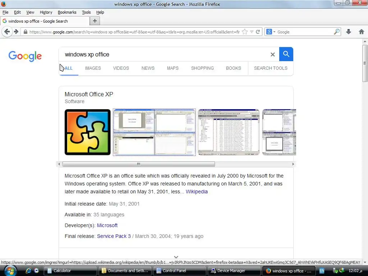Click the Google logo
Image resolution: width=368 pixels, height=276 pixels.
(25, 56)
